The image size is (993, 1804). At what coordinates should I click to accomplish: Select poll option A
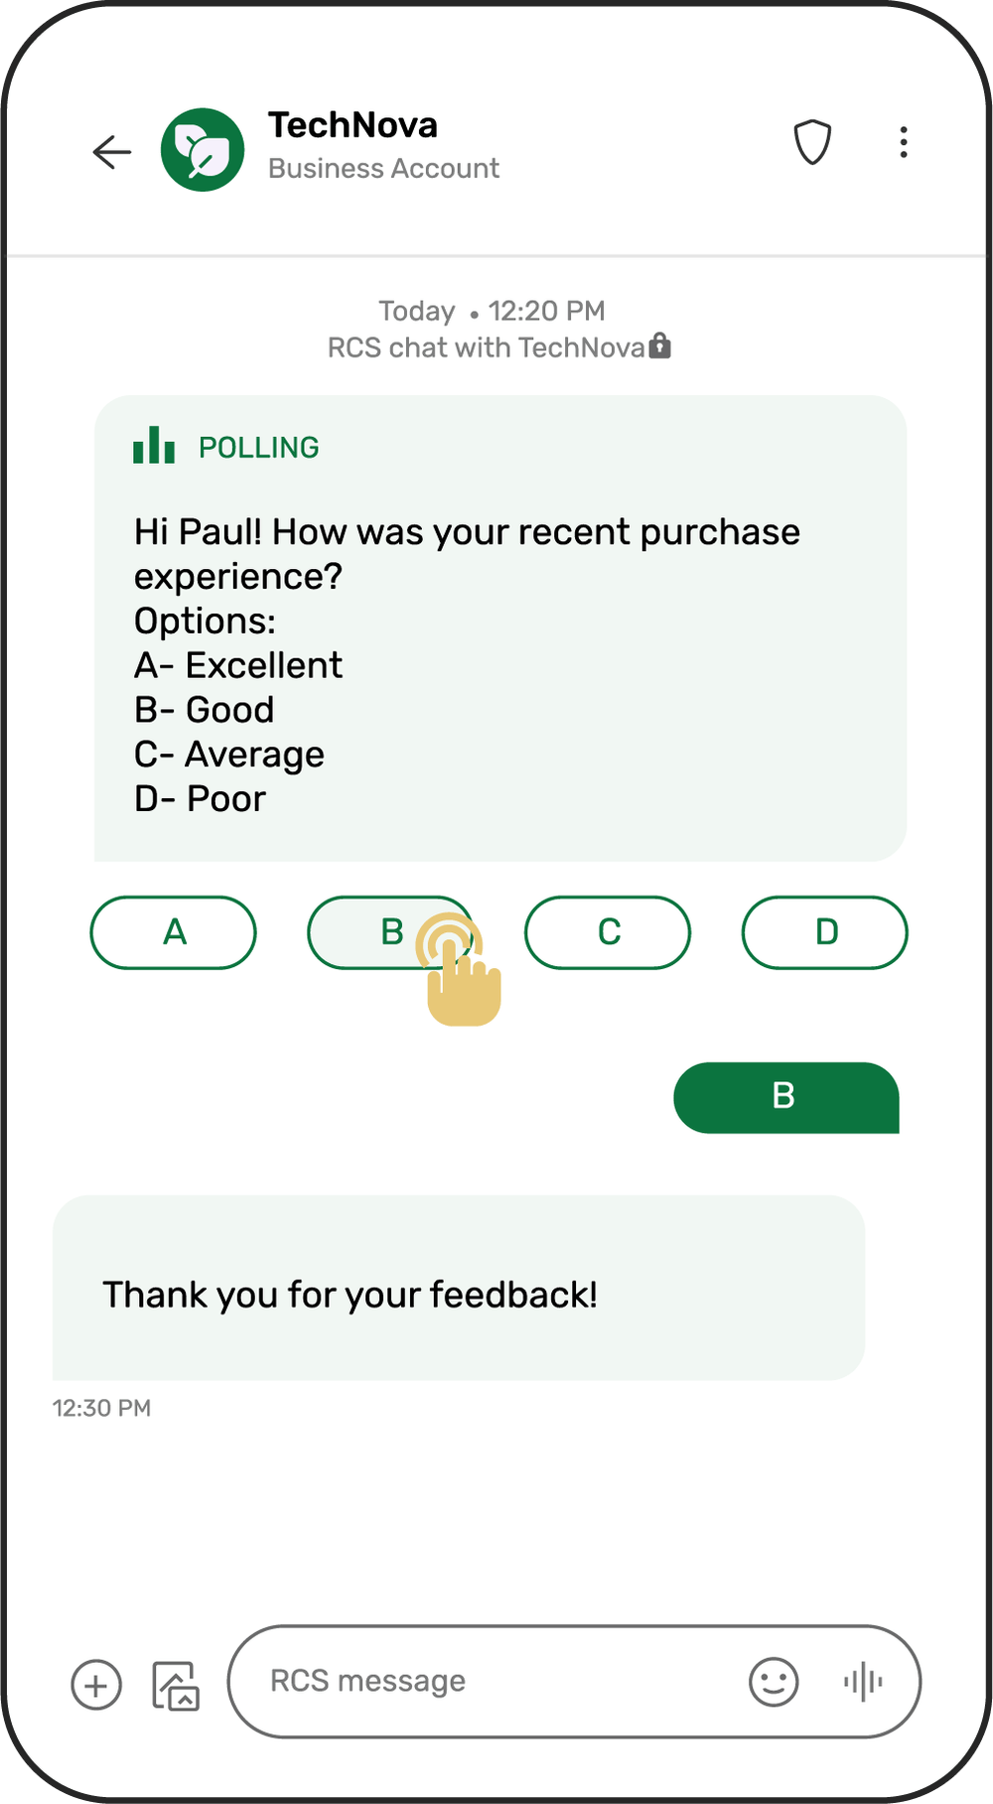click(174, 932)
